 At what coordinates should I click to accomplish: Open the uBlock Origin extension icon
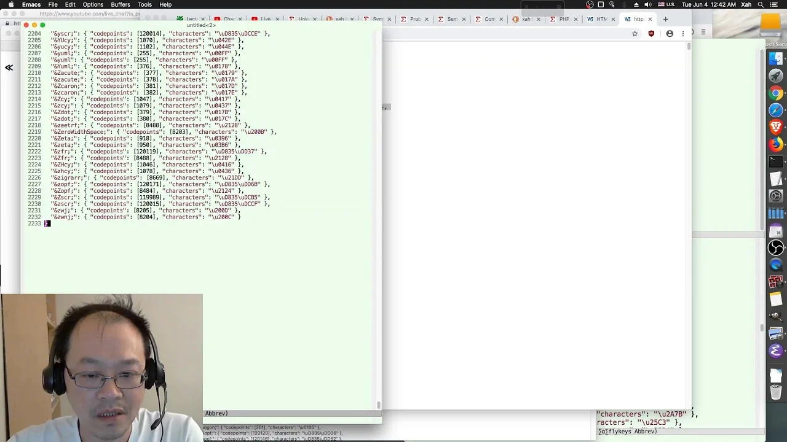click(x=651, y=34)
